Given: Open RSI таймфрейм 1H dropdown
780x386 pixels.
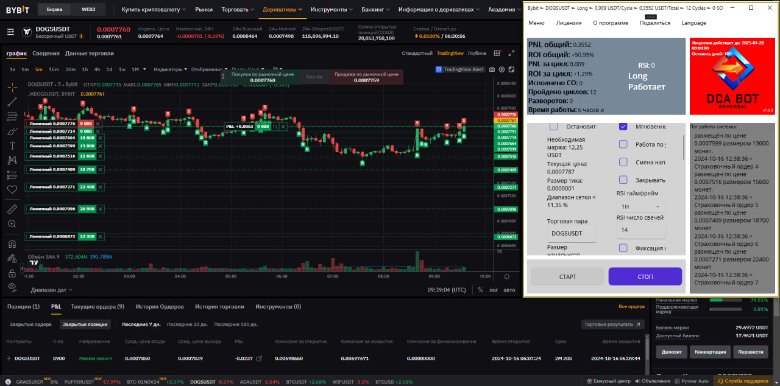Looking at the screenshot, I should (x=641, y=206).
